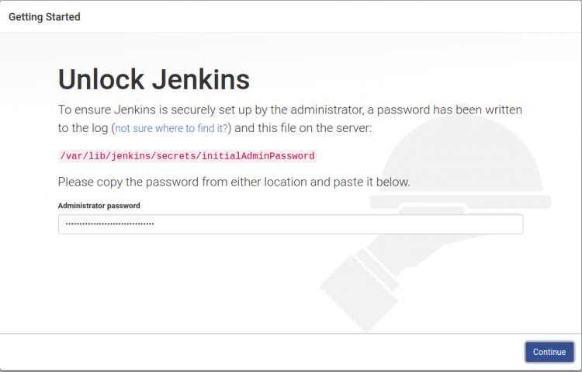The height and width of the screenshot is (372, 582).
Task: Select the /var/lib/jenkins/secrets/initialAdminPassword path text
Action: (x=188, y=156)
